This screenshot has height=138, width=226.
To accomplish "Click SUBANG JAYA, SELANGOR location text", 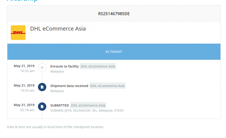I will tap(87, 110).
